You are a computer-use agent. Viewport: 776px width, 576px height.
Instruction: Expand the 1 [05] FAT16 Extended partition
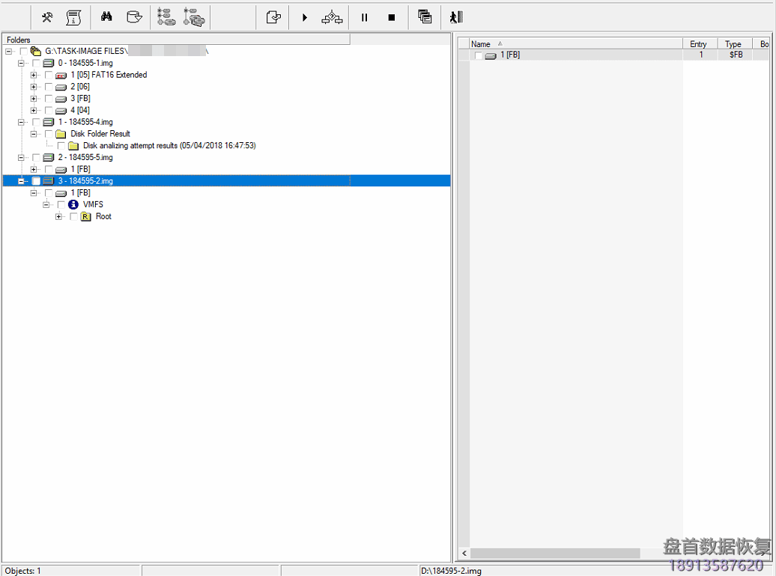coord(34,75)
